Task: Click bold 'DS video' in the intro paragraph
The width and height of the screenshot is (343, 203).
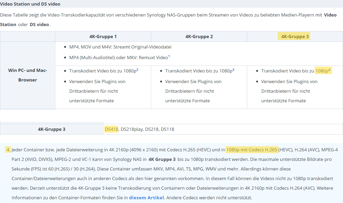Action: 39,25
